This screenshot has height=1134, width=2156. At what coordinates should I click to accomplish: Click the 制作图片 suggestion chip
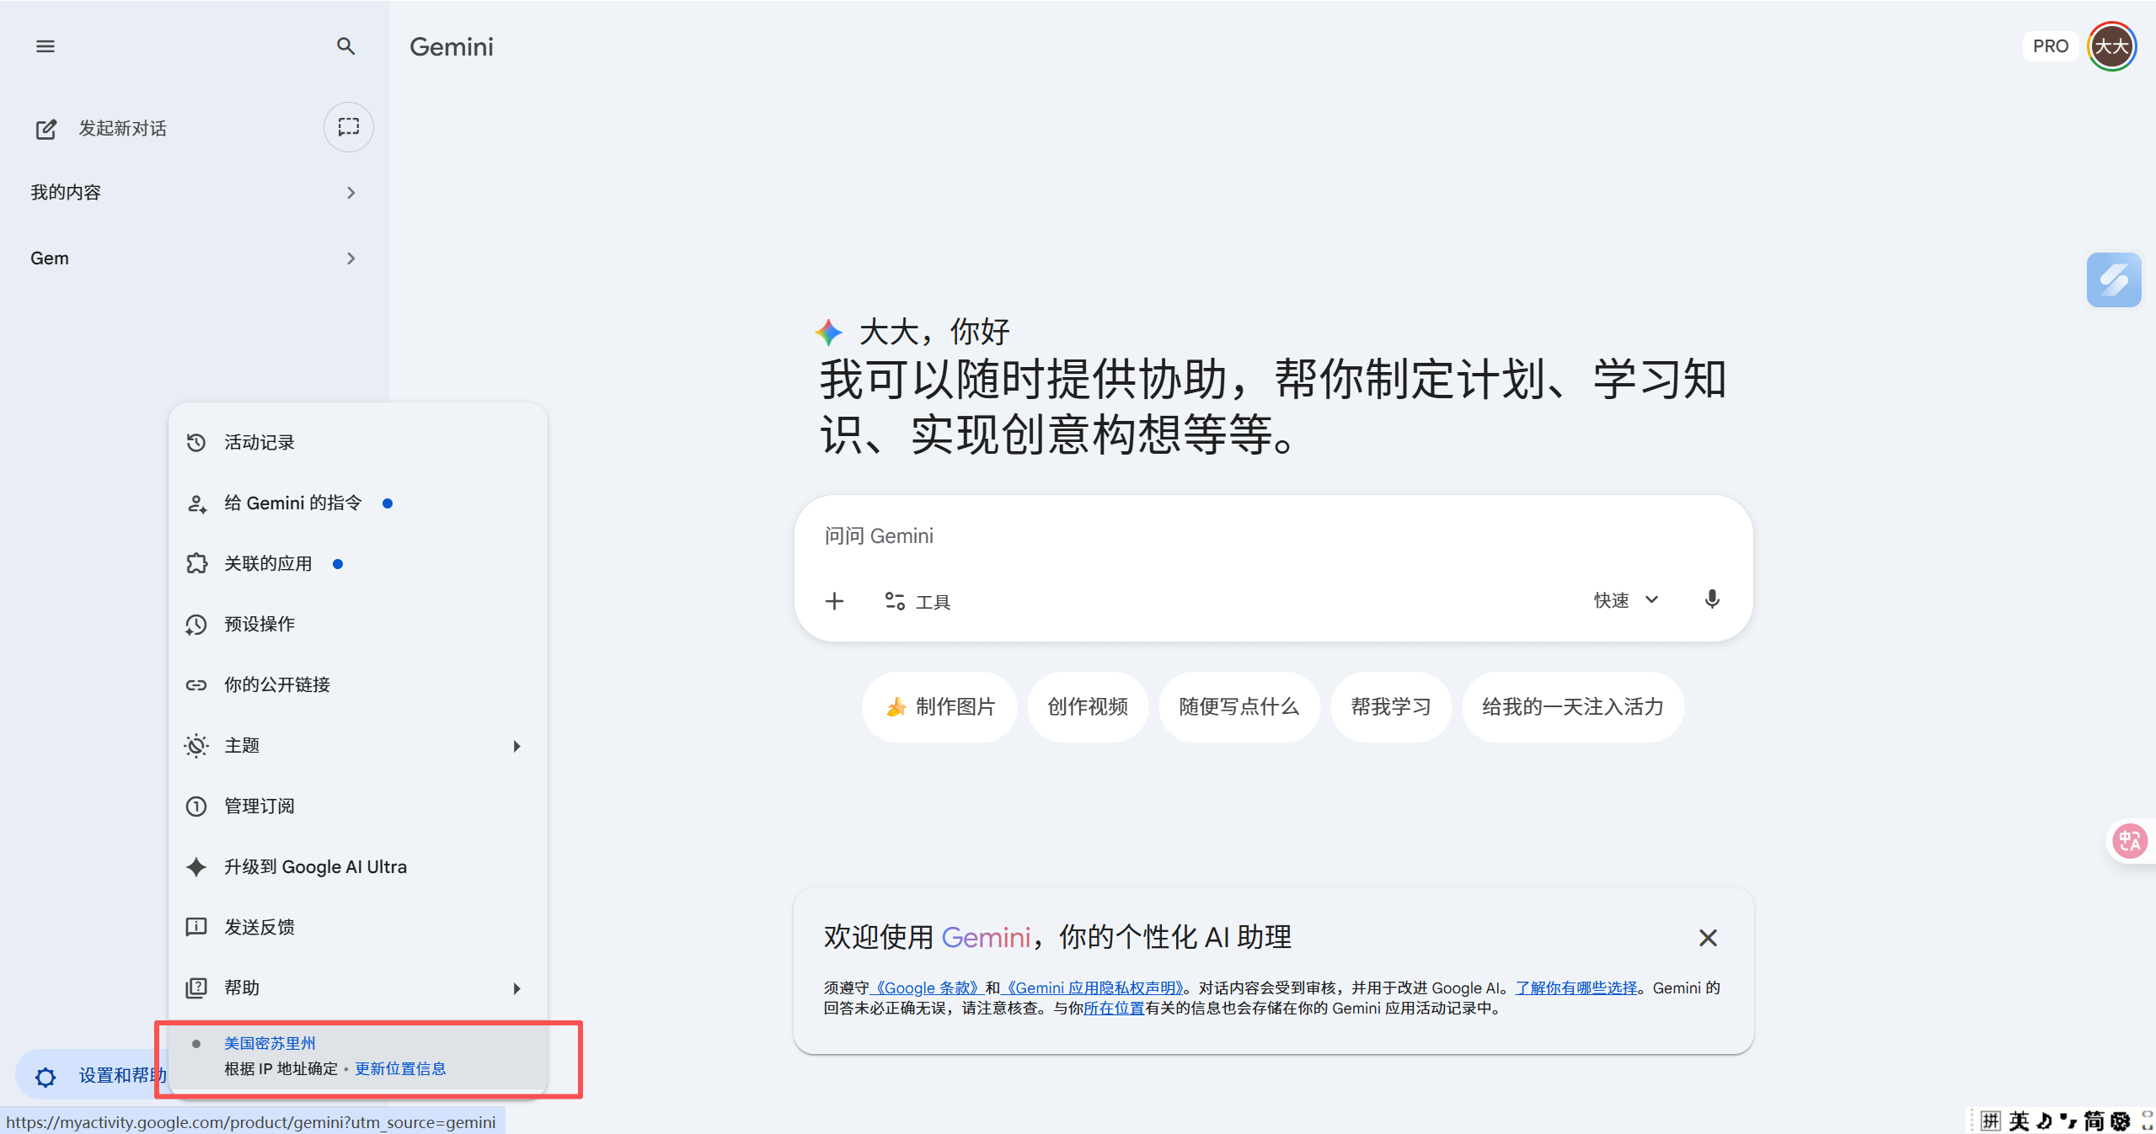[x=939, y=706]
